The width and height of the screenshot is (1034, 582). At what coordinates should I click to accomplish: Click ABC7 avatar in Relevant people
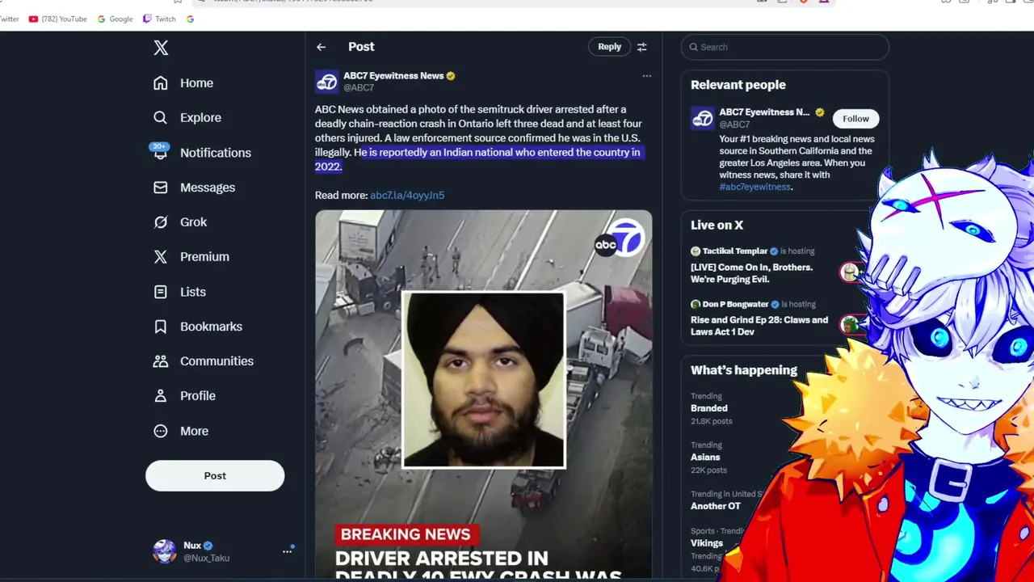702,118
